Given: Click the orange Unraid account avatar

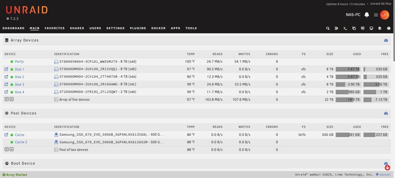Looking at the screenshot, I should (384, 15).
